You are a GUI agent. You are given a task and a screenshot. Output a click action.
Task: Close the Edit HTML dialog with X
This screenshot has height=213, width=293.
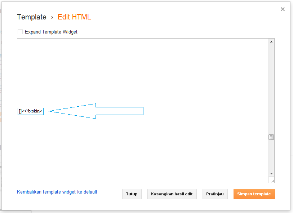point(283,9)
